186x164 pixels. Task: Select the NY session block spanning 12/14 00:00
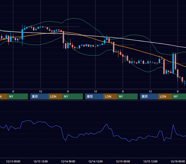(x=72, y=96)
